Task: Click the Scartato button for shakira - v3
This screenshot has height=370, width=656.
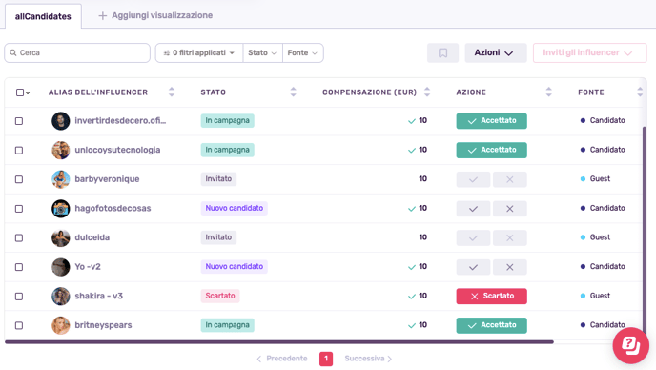Action: (492, 296)
